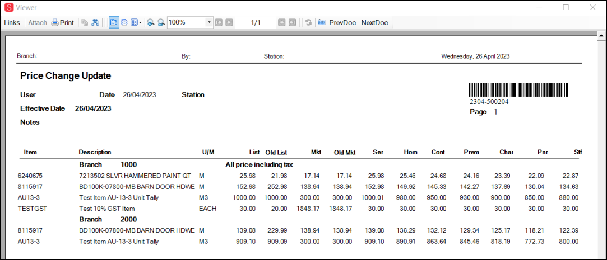Click old list value 252.98
Screen dimensions: 607x260
tap(277, 187)
